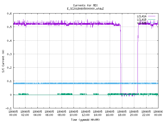
Task: Click the chart title 'Currents for MEX'
Action: click(85, 5)
